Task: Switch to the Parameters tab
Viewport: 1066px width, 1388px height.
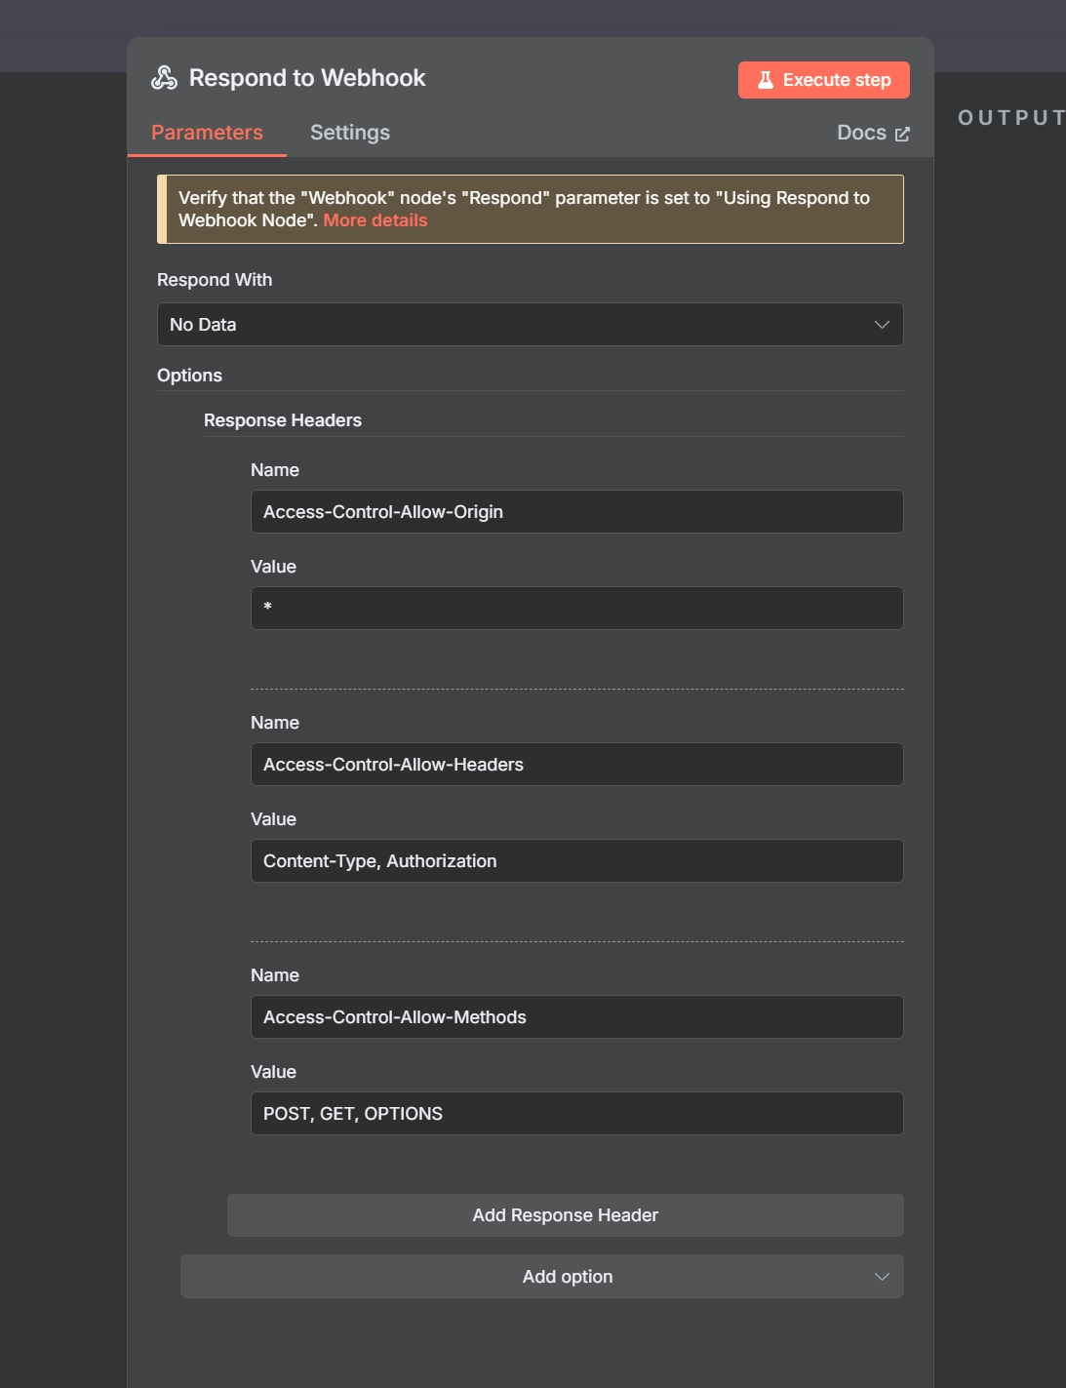Action: pos(207,133)
